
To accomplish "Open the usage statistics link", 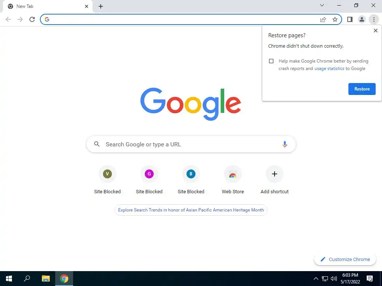I will [x=329, y=69].
